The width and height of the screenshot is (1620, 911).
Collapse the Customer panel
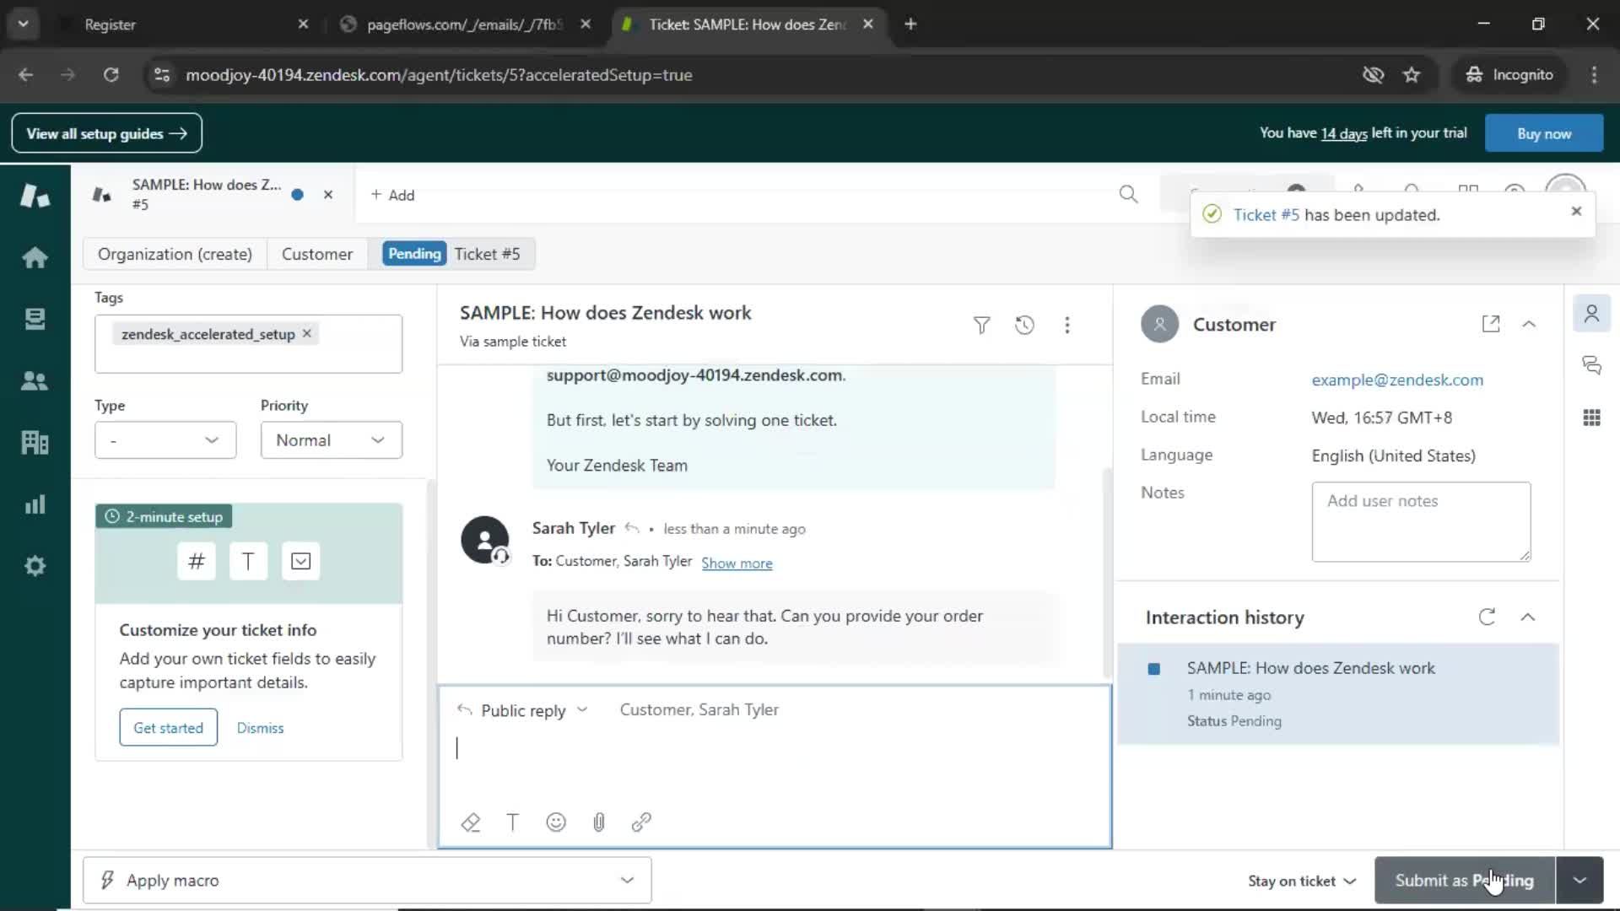coord(1529,324)
